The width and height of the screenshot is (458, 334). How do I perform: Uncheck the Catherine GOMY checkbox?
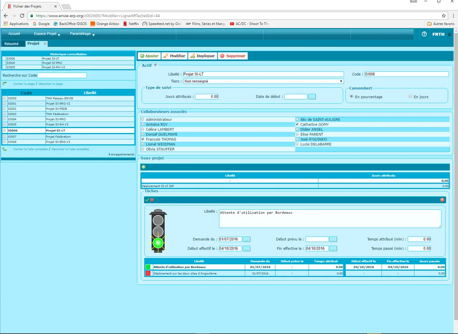(x=297, y=125)
